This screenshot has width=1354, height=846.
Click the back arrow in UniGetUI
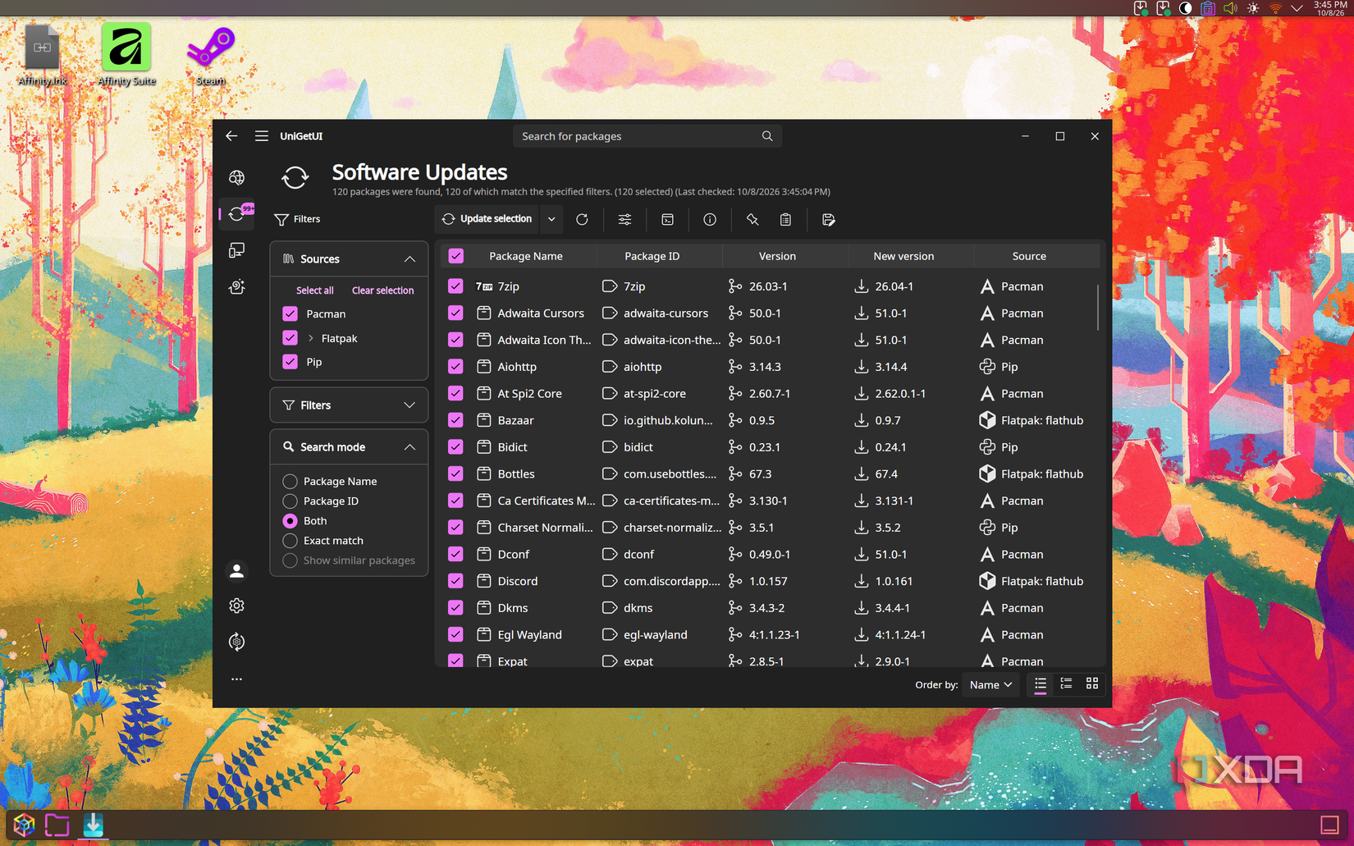[231, 136]
